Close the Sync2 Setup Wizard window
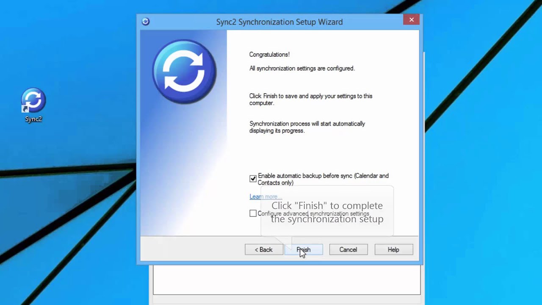The width and height of the screenshot is (542, 305). (x=411, y=19)
